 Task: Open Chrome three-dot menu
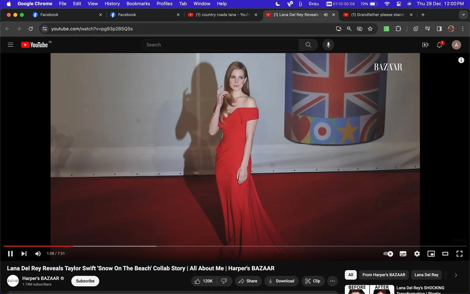463,29
